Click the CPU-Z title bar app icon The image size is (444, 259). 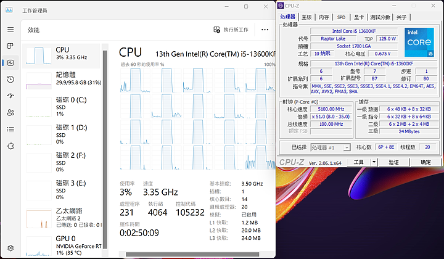tap(281, 6)
